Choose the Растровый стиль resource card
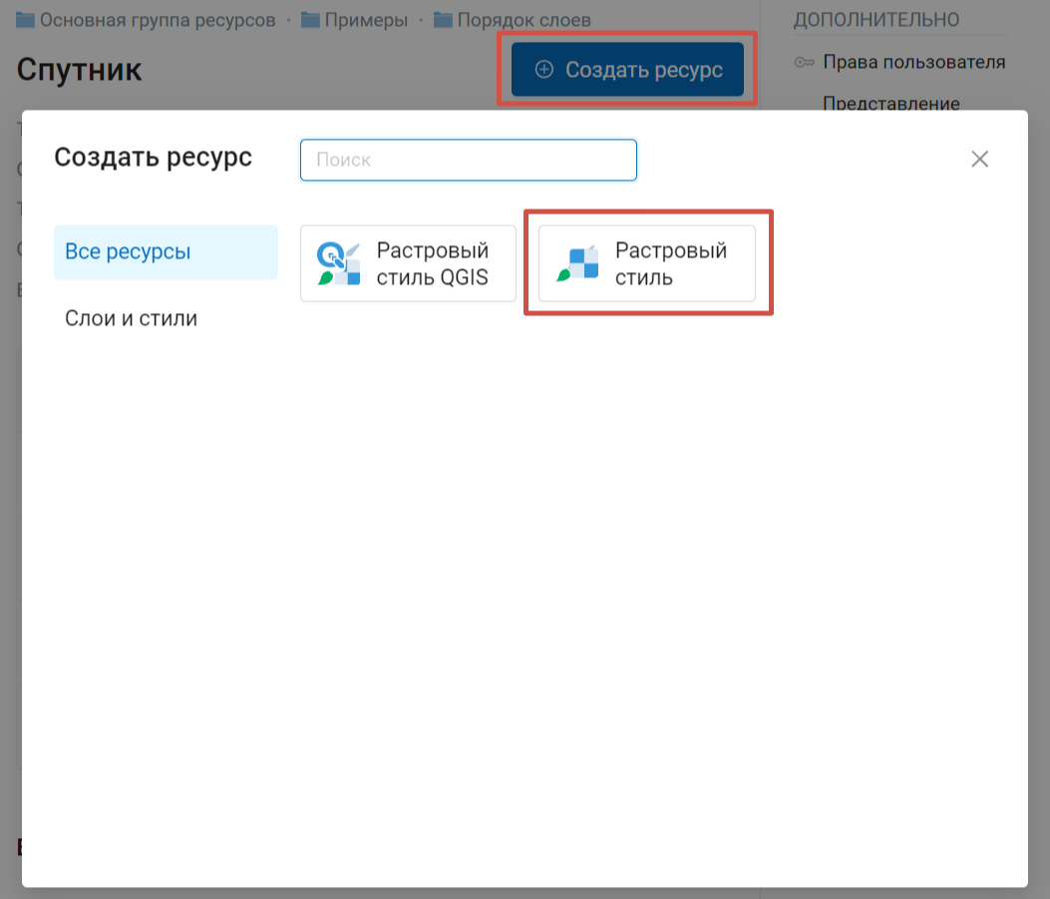 [647, 263]
